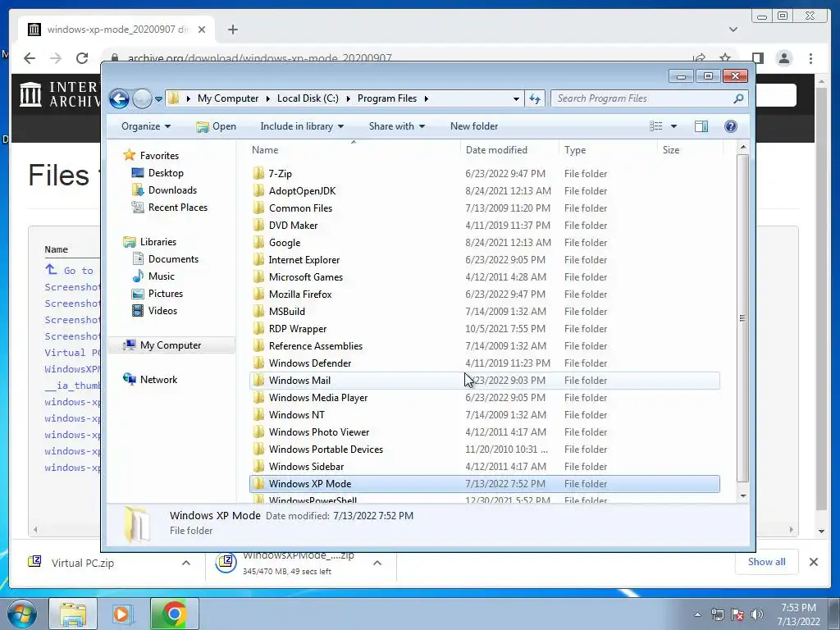
Task: Click the Explorer back arrow button
Action: [x=119, y=98]
